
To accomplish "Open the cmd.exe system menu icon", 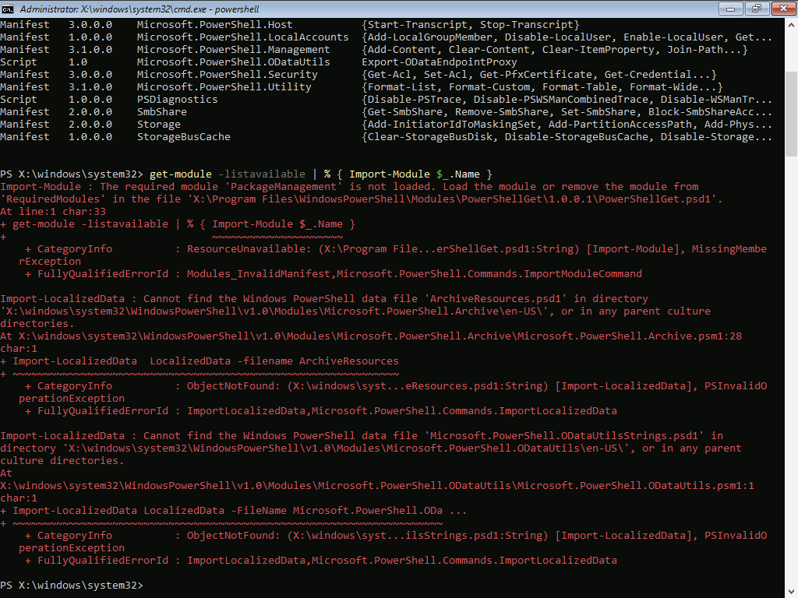I will click(9, 9).
